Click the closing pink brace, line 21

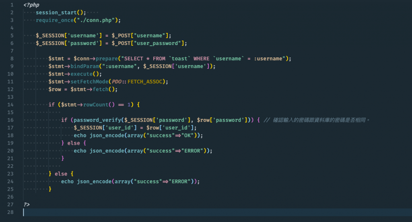[62, 159]
